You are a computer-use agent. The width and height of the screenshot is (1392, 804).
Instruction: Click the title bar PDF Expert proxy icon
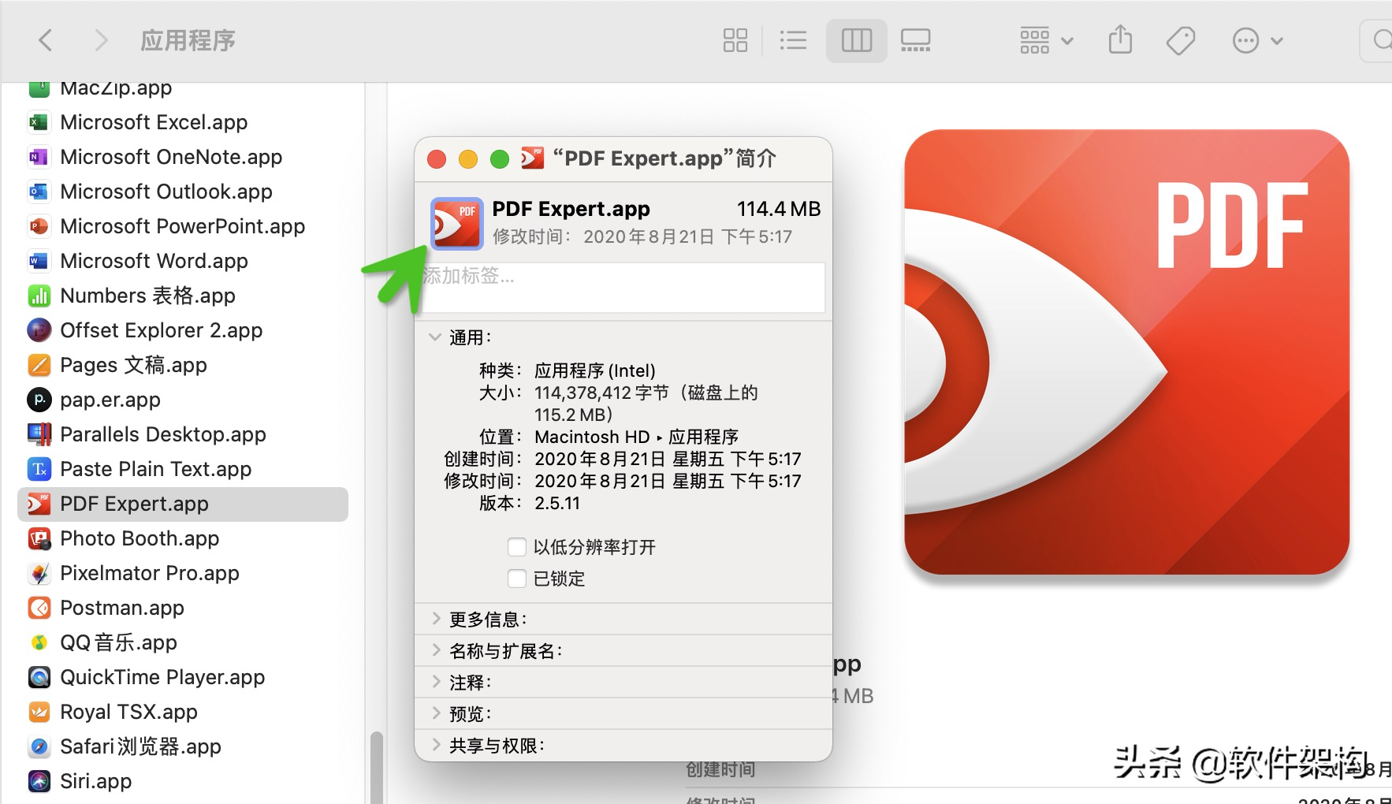coord(533,158)
